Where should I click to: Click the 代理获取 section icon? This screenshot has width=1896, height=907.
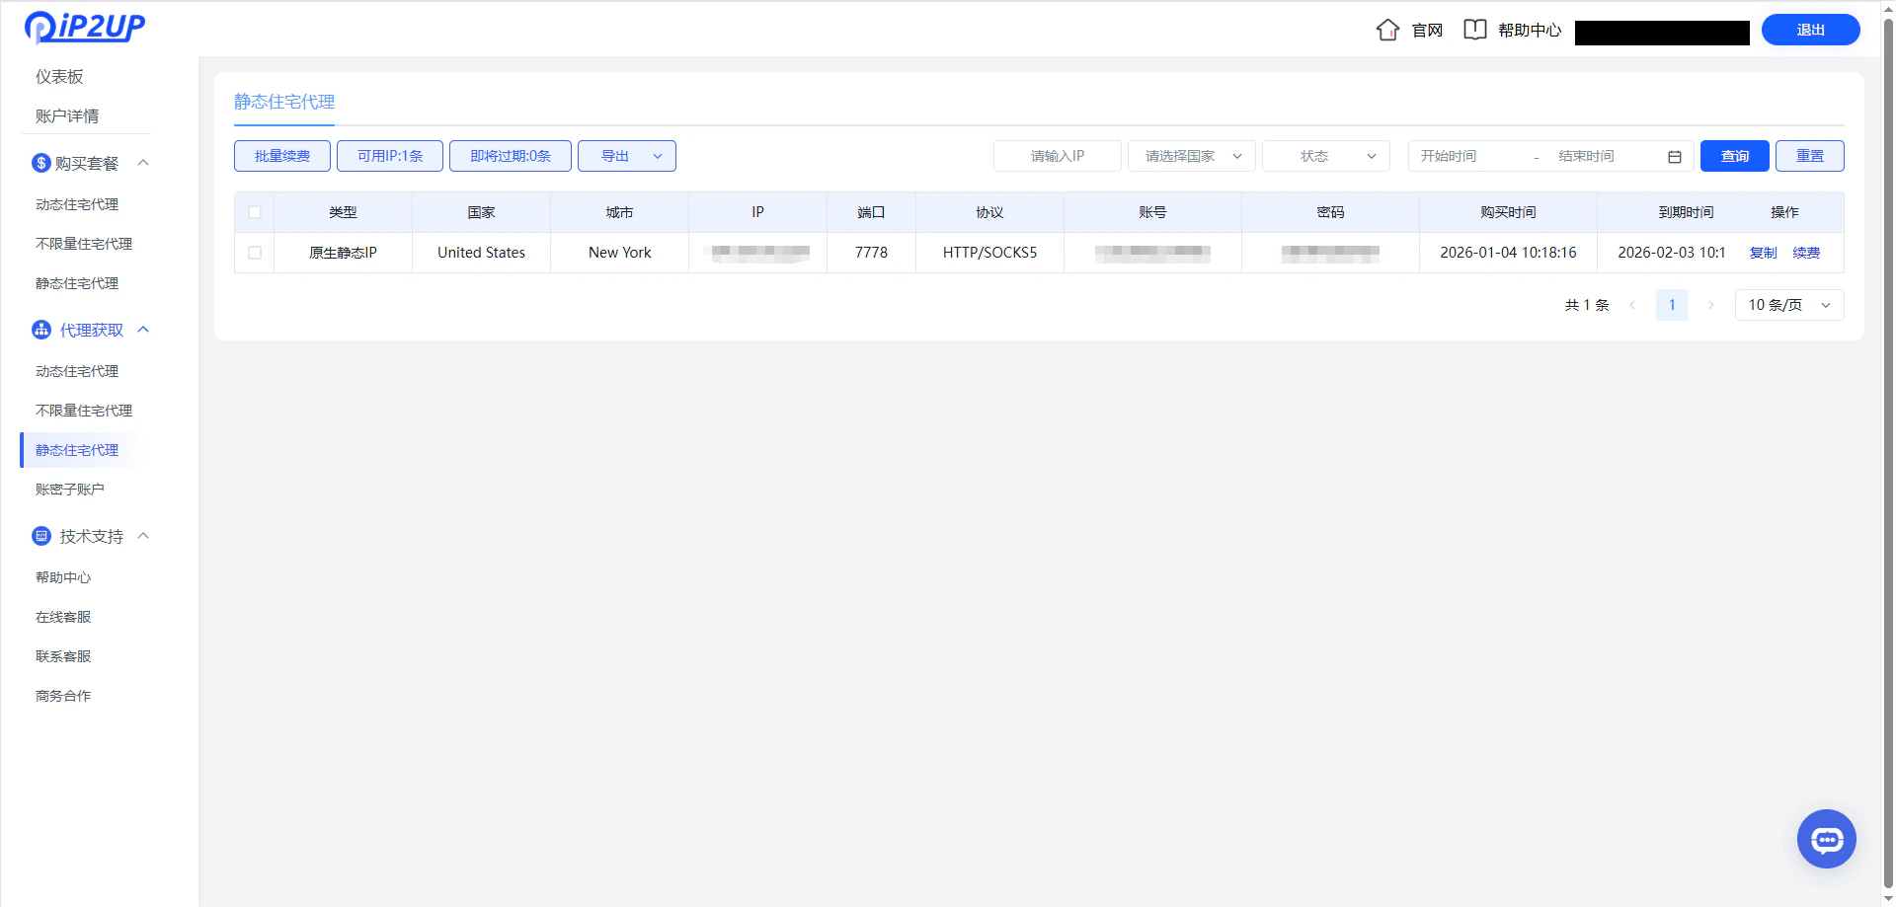click(x=40, y=329)
